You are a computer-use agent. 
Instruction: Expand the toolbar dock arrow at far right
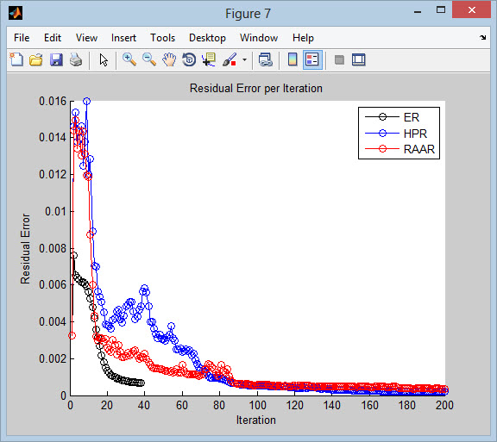tap(482, 37)
